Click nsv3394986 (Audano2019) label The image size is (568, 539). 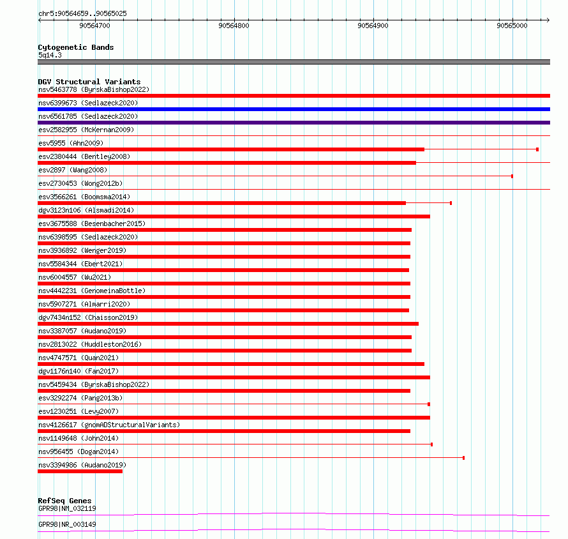coord(82,465)
